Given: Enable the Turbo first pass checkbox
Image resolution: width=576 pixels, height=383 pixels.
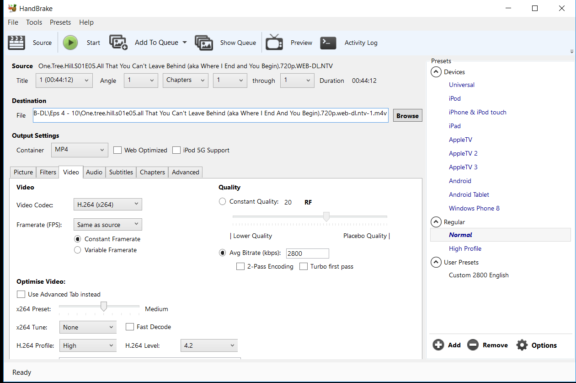Looking at the screenshot, I should (x=303, y=266).
